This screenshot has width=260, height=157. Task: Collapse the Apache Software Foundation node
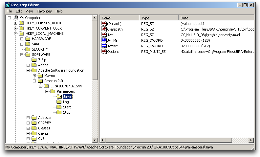[28, 70]
